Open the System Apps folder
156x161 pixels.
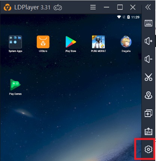[15, 44]
